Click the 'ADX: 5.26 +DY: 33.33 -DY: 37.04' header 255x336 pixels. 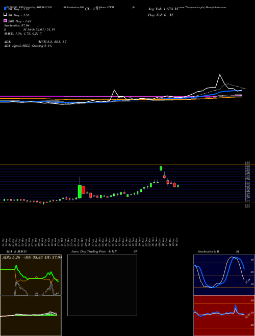point(32,258)
